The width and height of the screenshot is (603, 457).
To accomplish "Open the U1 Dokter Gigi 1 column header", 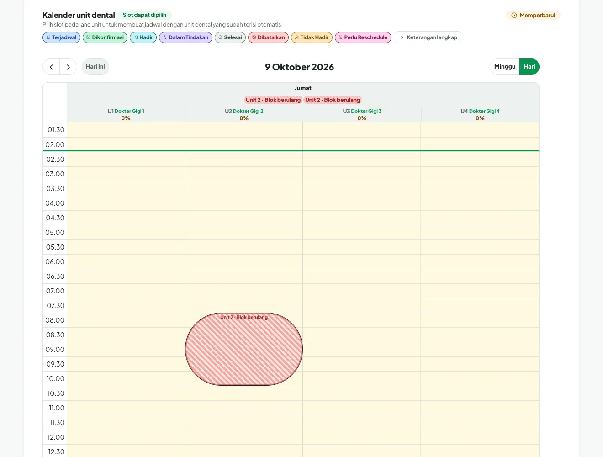I will pos(126,114).
